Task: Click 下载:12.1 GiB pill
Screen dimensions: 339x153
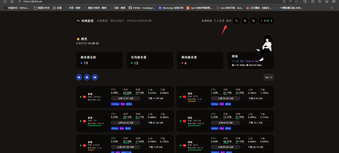Action: click(255, 123)
